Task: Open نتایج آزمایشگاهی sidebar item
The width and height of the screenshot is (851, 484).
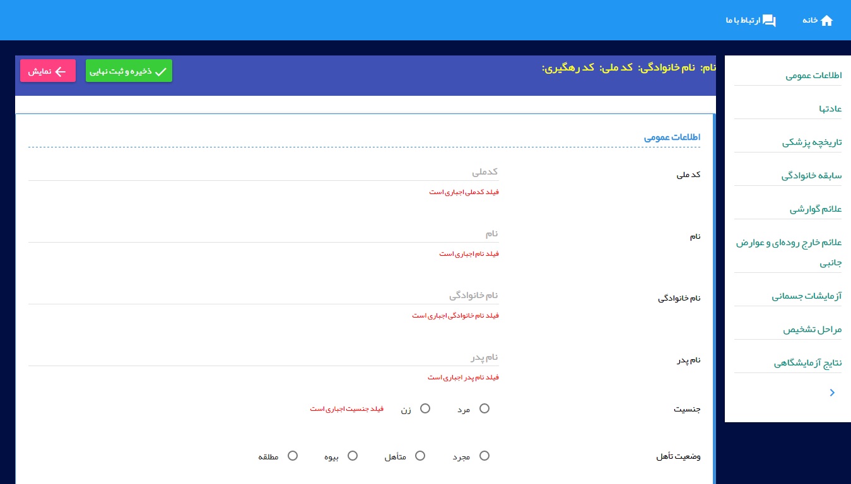Action: pyautogui.click(x=807, y=364)
